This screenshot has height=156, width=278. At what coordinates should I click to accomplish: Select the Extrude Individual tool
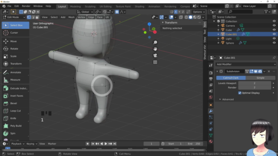[x=16, y=88]
